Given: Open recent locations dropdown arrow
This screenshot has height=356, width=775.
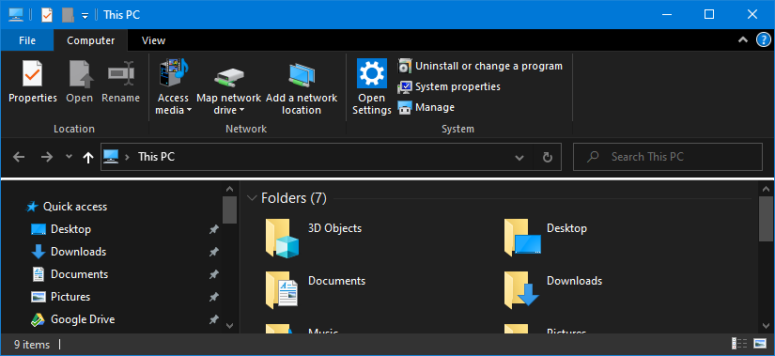Looking at the screenshot, I should 70,157.
